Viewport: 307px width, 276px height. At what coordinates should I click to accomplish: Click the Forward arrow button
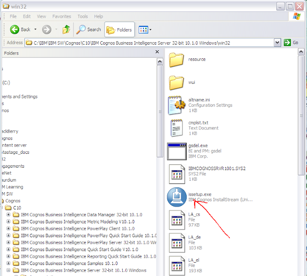47,30
